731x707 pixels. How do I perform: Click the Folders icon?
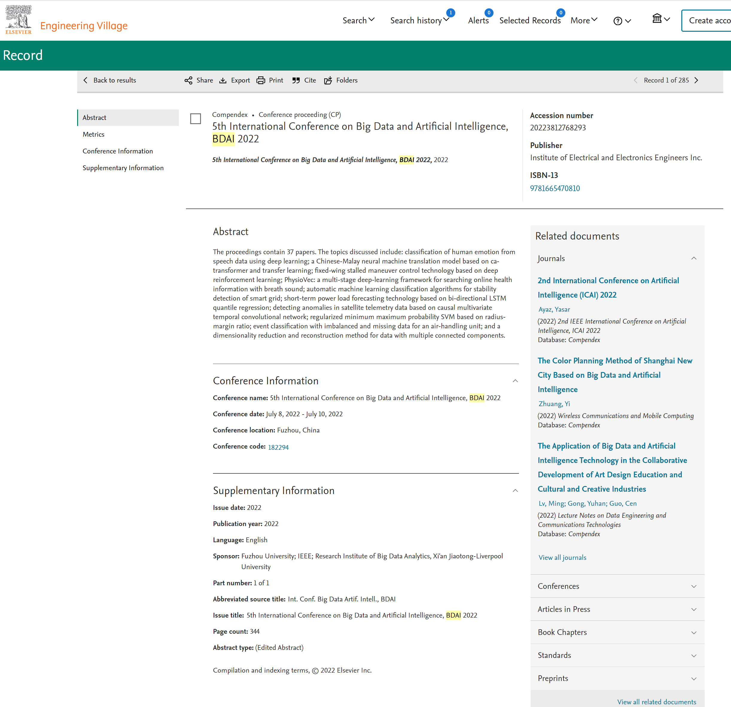328,80
